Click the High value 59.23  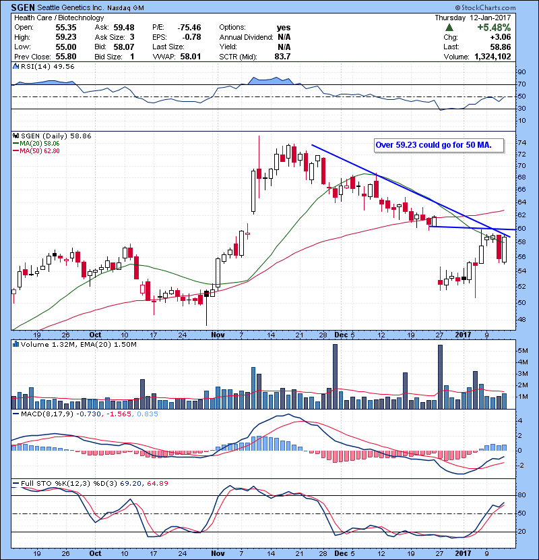(x=66, y=37)
